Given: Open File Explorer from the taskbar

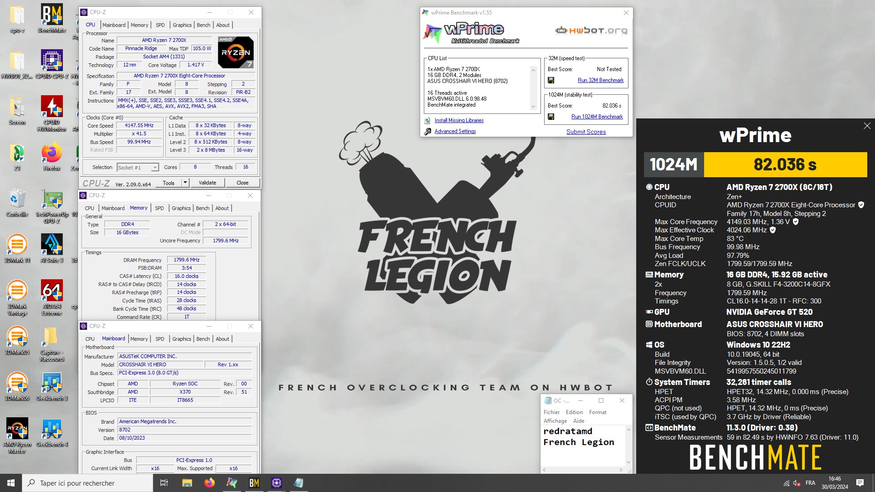Looking at the screenshot, I should (x=187, y=483).
